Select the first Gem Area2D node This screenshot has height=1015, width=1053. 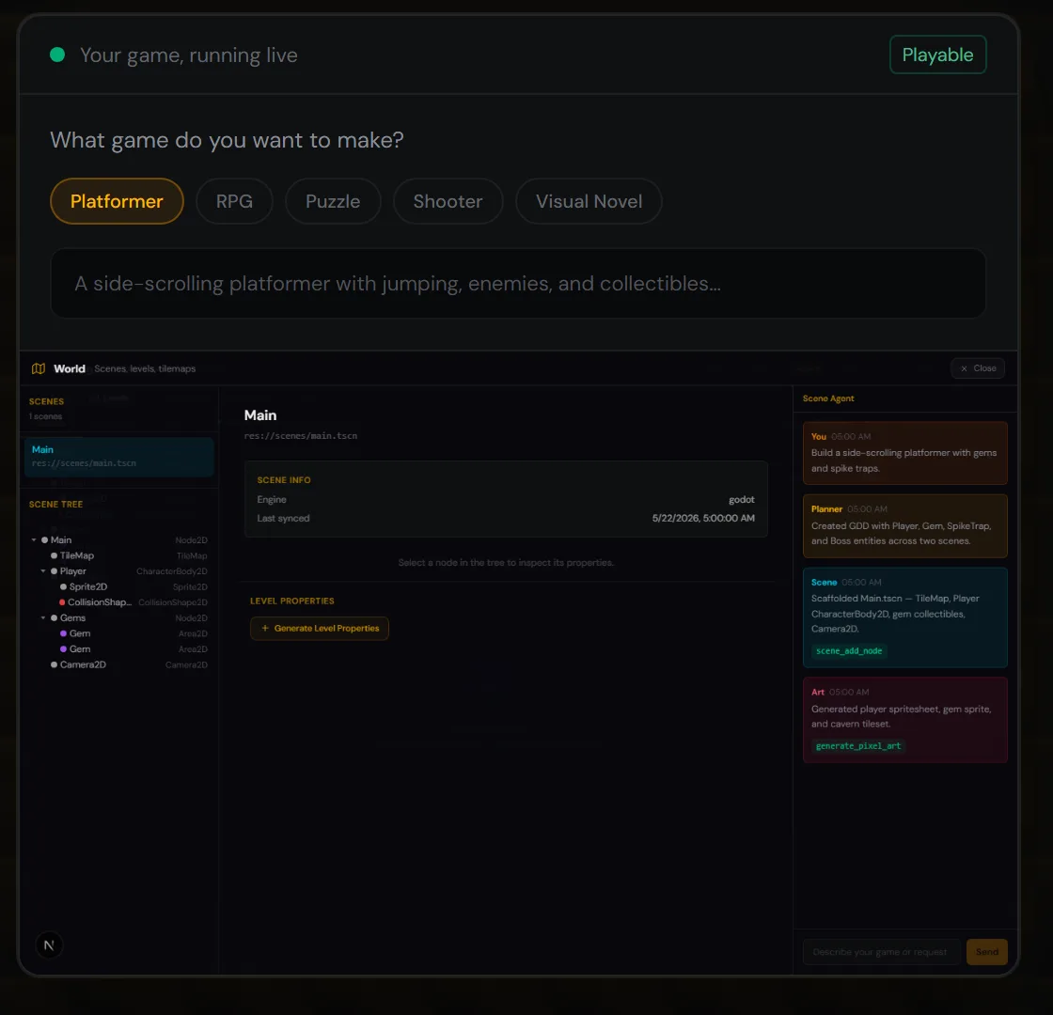(x=118, y=633)
